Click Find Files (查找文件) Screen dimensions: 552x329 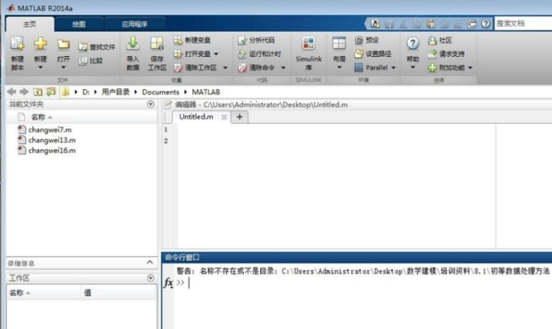97,47
